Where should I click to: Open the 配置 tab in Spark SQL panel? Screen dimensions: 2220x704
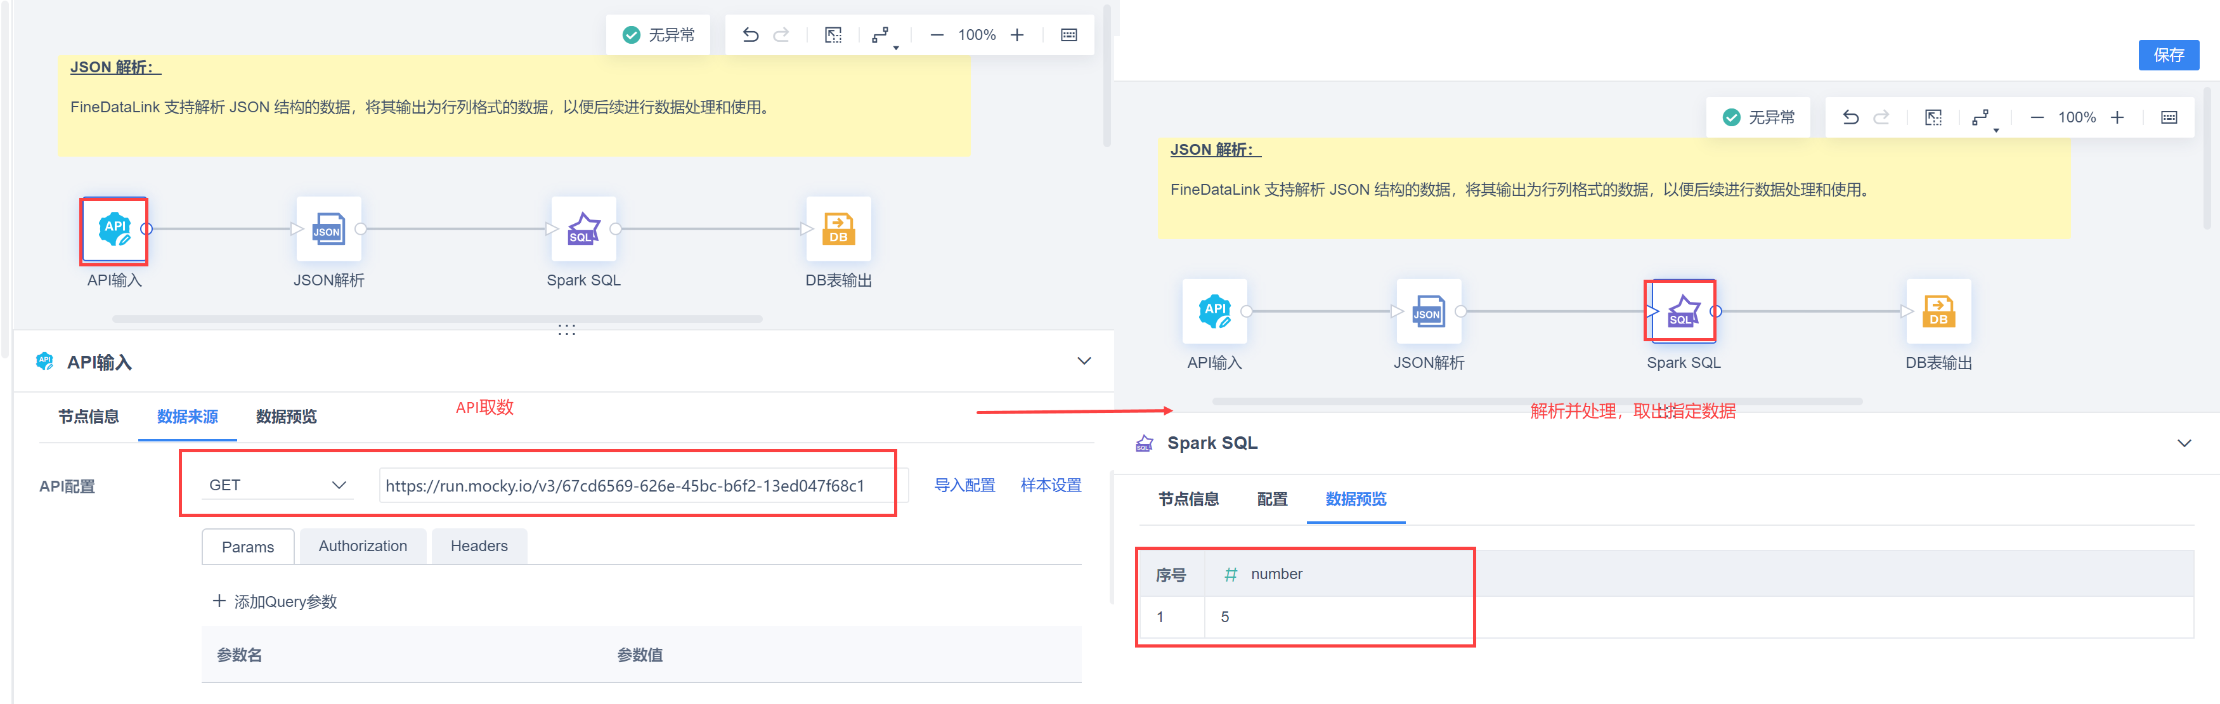pos(1271,500)
